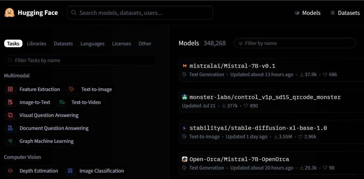Choose Document Question Answering task
364x179 pixels.
tap(48, 128)
